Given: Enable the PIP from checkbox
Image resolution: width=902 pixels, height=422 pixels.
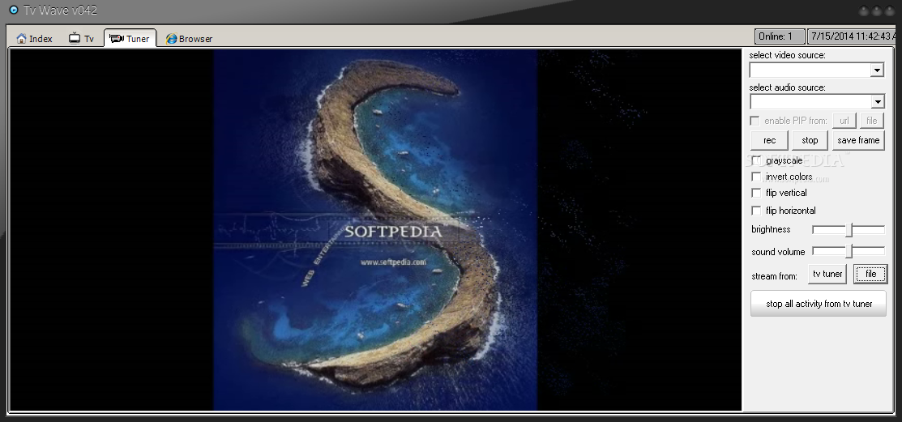Looking at the screenshot, I should 755,121.
